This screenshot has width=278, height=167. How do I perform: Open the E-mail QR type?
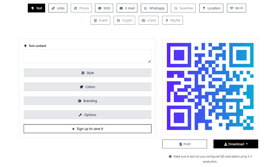tap(127, 8)
